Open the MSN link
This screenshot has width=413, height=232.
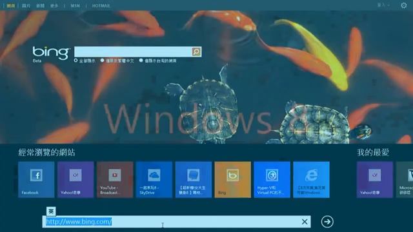point(75,6)
